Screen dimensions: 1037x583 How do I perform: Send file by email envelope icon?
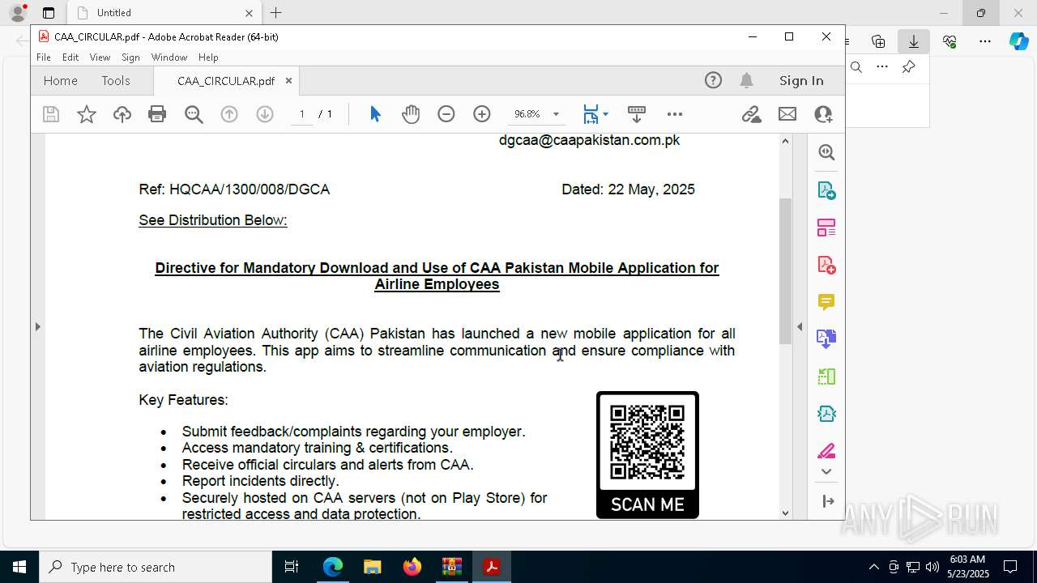click(x=787, y=114)
